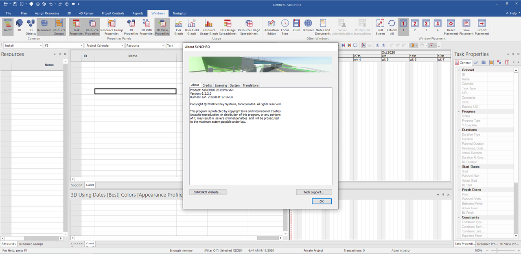
Task: Switch to the 4D Review tab
Action: tap(86, 13)
